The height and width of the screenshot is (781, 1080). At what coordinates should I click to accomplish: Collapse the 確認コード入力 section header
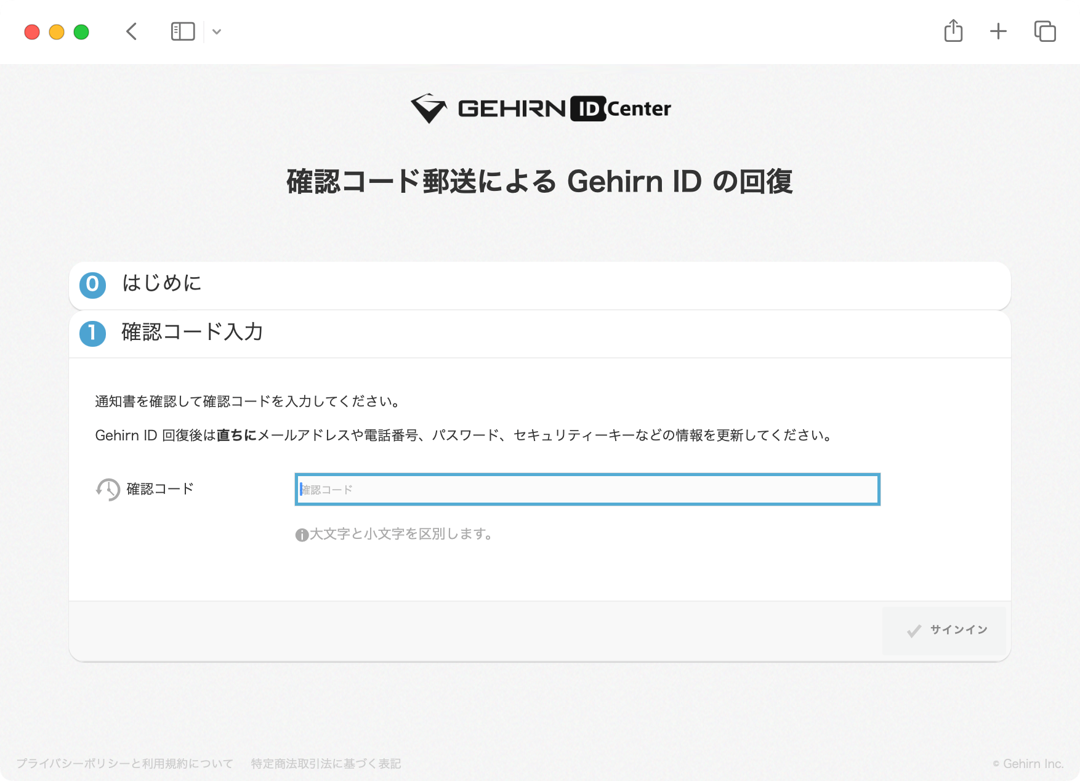point(192,333)
